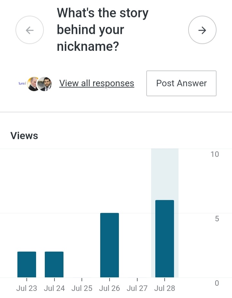
Task: Click the Jul 28 axis label
Action: (x=165, y=288)
